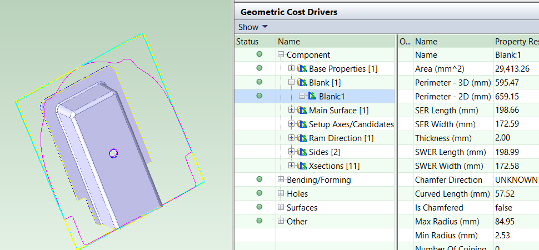Screen dimensions: 539x250
Task: Click the Ram Direction node icon
Action: point(302,138)
